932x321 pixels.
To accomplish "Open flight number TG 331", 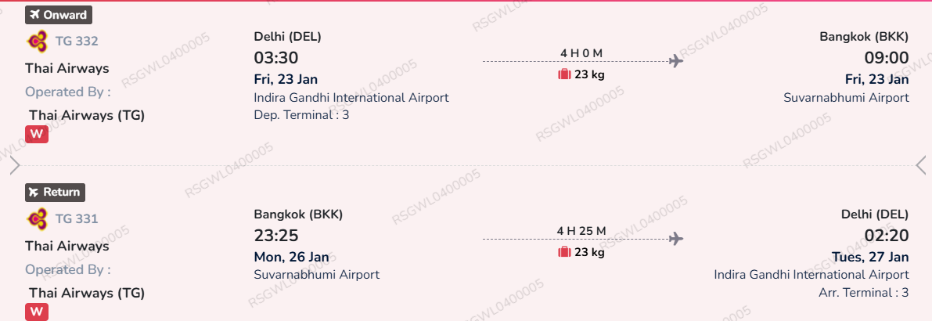I will (x=77, y=219).
